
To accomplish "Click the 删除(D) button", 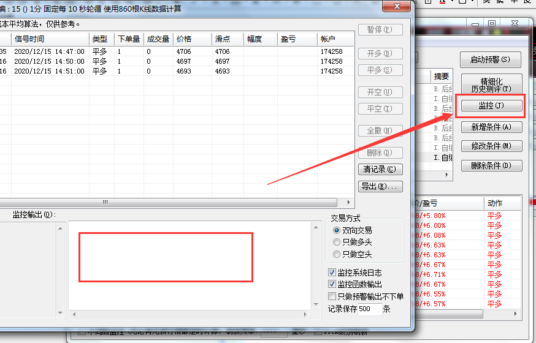I will click(x=380, y=153).
